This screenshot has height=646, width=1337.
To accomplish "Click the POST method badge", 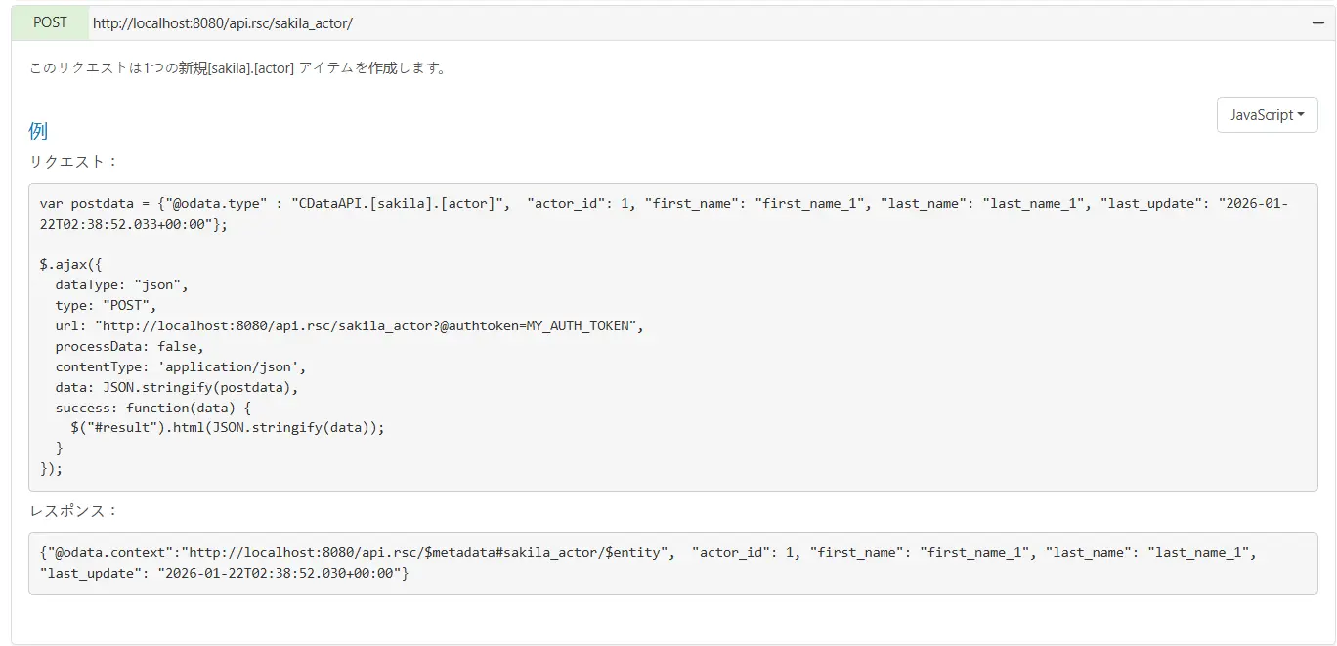I will click(x=49, y=22).
